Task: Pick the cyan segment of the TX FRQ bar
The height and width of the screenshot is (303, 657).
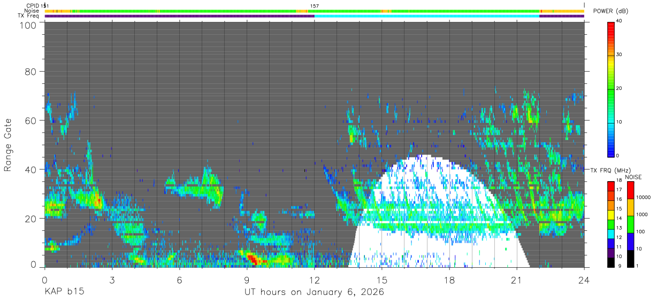Action: coord(611,233)
